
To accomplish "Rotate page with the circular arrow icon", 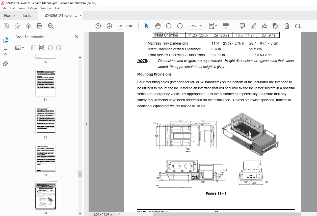I will coord(298,26).
